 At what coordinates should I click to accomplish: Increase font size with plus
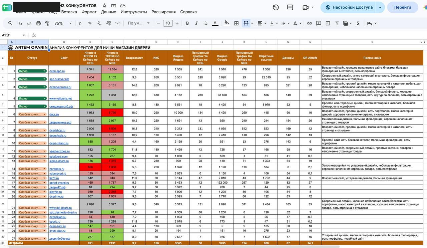coord(177,23)
